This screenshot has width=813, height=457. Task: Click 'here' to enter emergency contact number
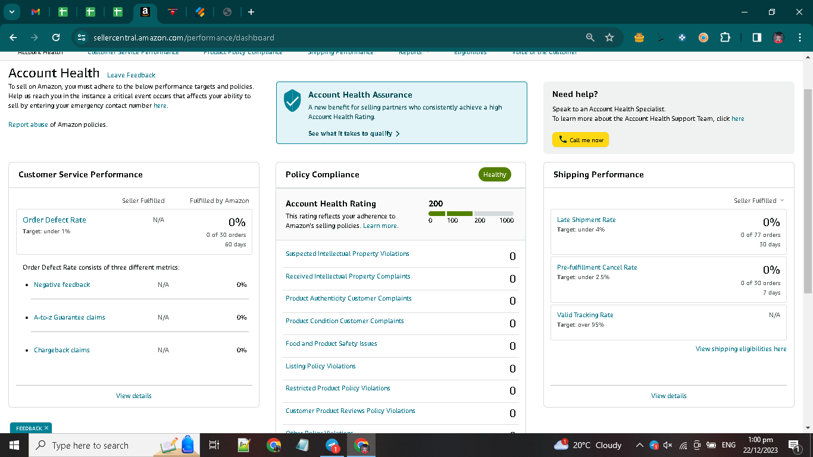[x=160, y=105]
